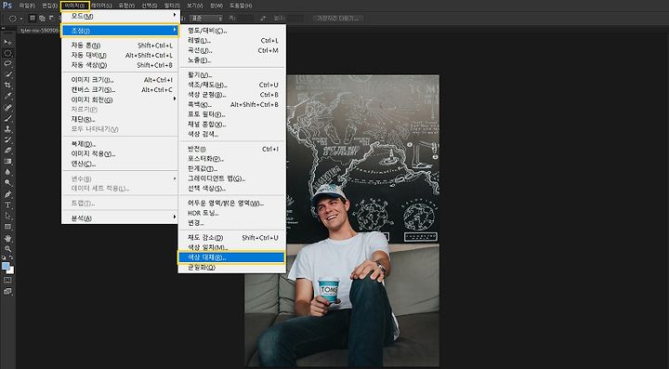669x369 pixels.
Task: Choose 곡선(U)... adjustment
Action: pyautogui.click(x=231, y=50)
